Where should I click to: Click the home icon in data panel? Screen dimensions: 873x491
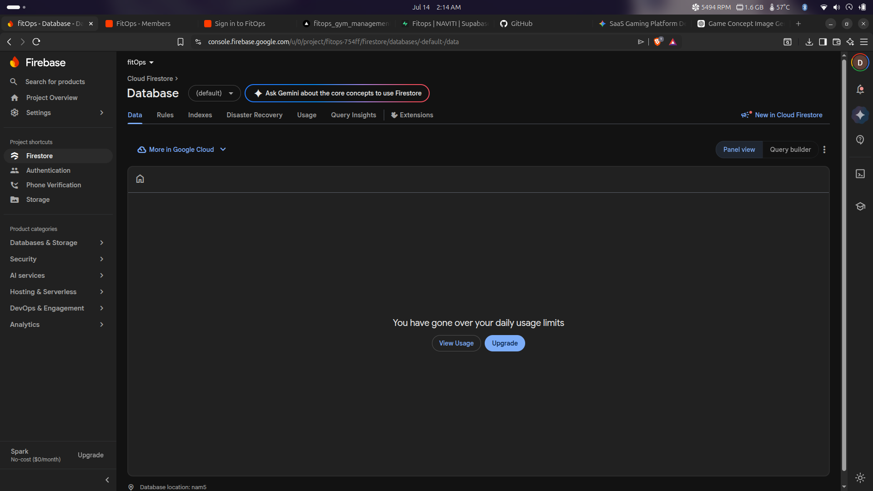[x=140, y=179]
